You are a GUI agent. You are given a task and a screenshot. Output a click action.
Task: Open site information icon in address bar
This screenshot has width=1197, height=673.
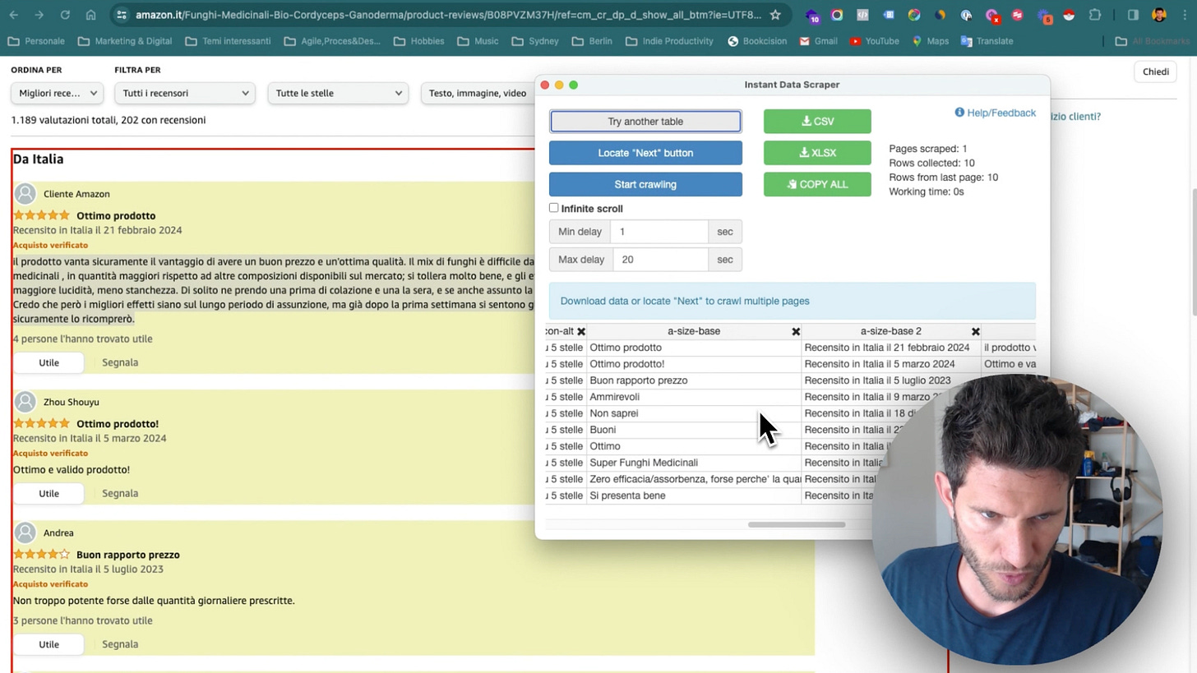pos(122,15)
